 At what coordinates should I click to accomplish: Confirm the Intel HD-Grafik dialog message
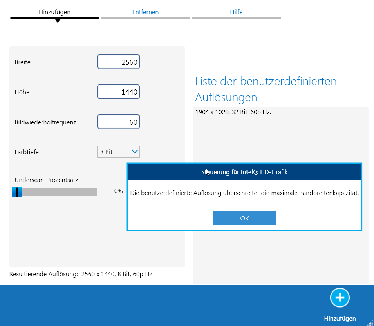point(244,218)
